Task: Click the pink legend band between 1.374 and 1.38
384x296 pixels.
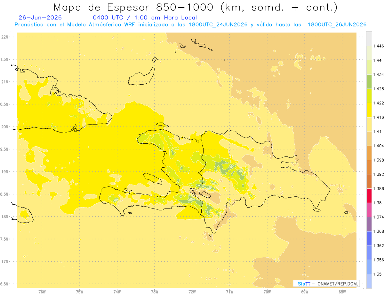Action: click(x=369, y=210)
